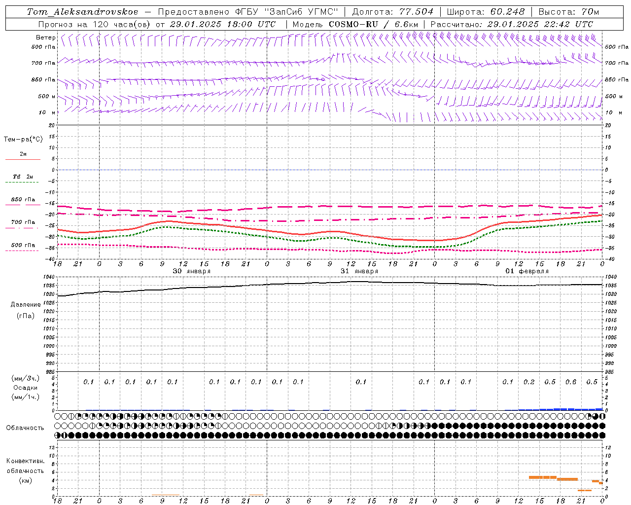Click the date label 30 января
The image size is (631, 505).
191,271
